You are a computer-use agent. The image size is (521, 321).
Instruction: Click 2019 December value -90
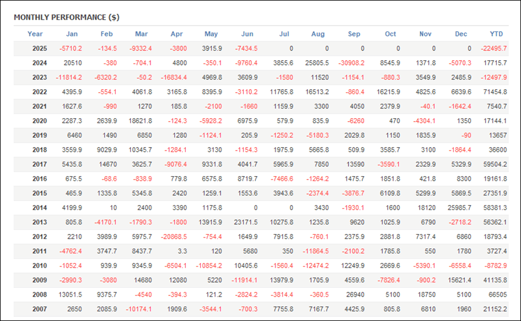[x=466, y=136]
